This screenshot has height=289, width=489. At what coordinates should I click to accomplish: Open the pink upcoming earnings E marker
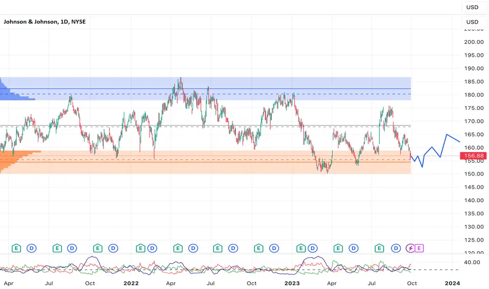(419, 249)
